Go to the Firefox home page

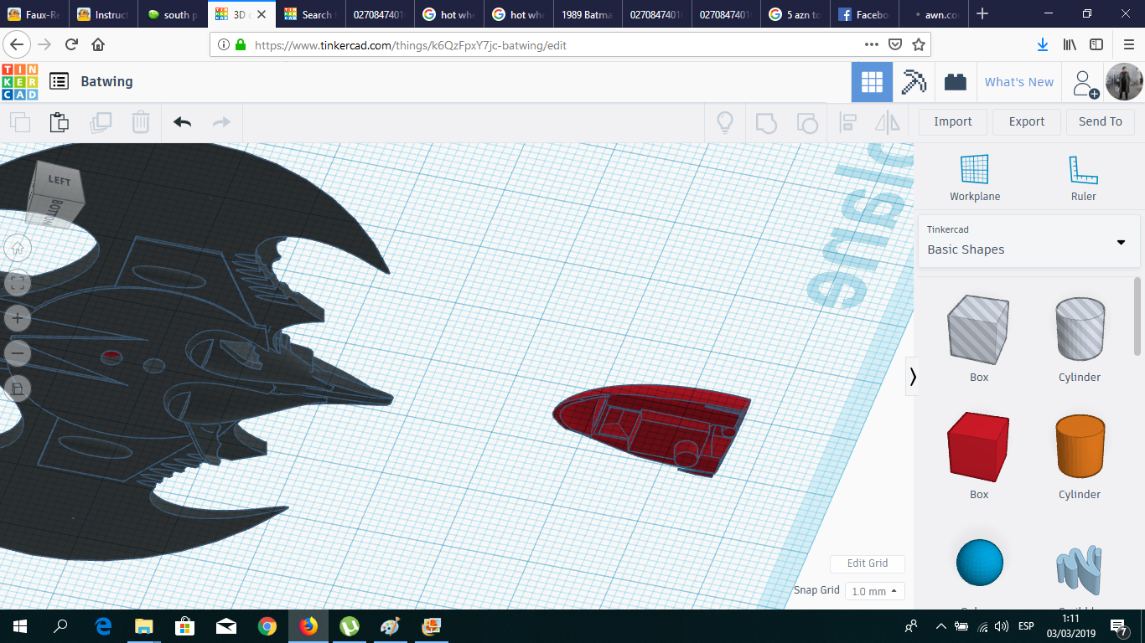98,44
